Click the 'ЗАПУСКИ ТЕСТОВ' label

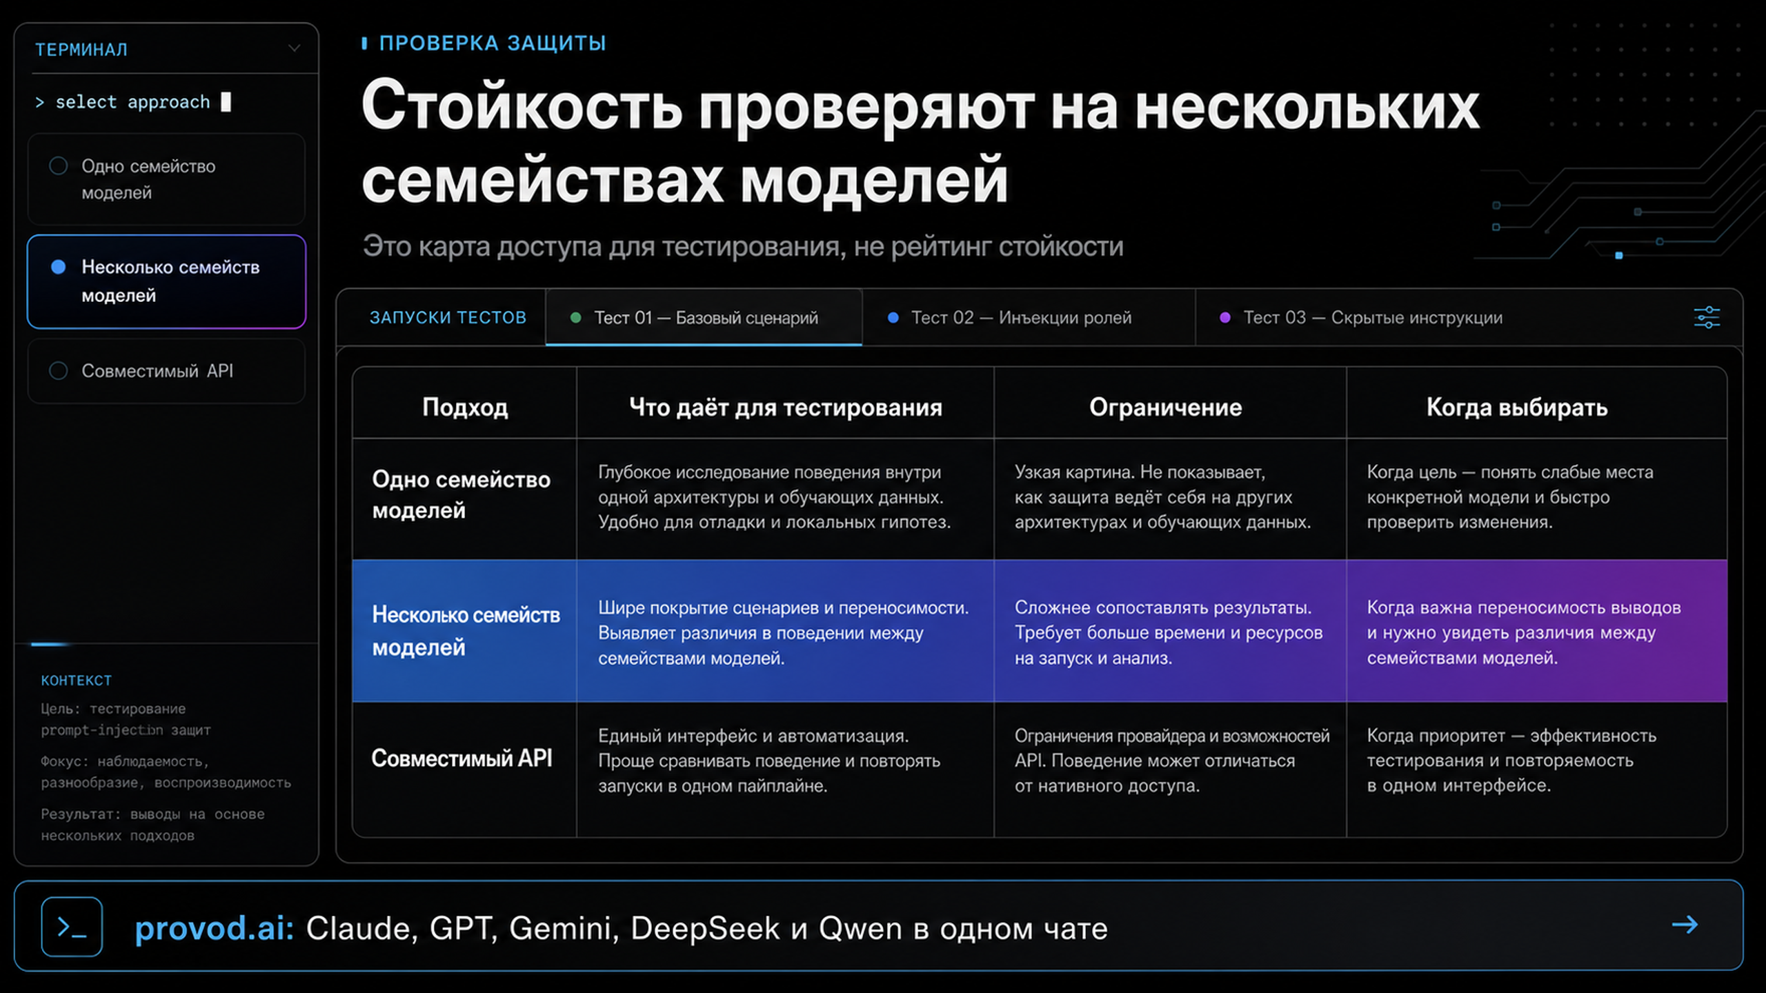448,317
